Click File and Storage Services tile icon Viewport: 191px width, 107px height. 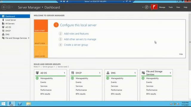pos(143,73)
